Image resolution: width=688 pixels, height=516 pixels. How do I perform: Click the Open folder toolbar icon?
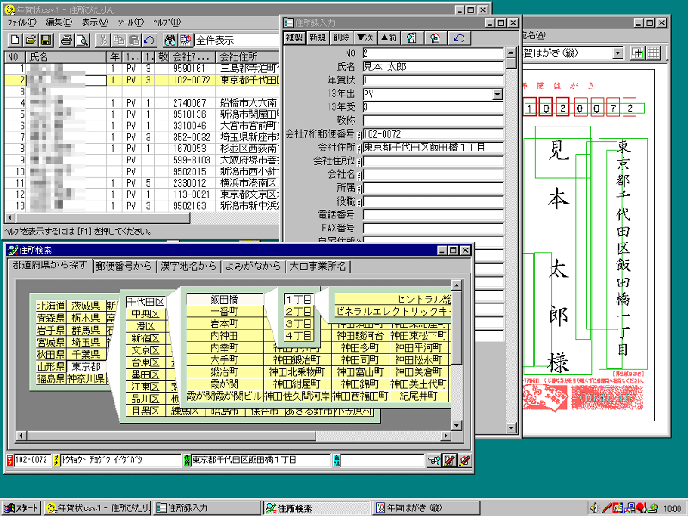pyautogui.click(x=30, y=40)
